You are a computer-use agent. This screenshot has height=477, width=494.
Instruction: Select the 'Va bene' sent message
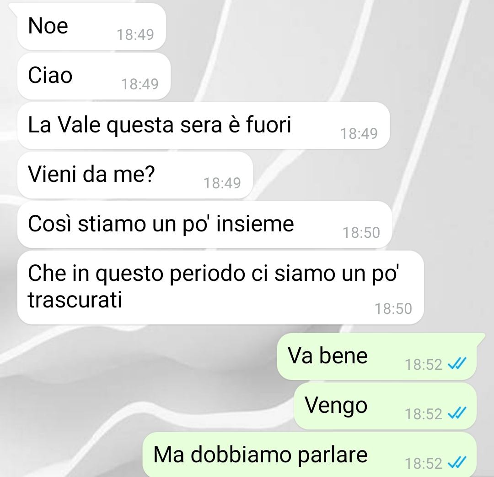(x=377, y=356)
